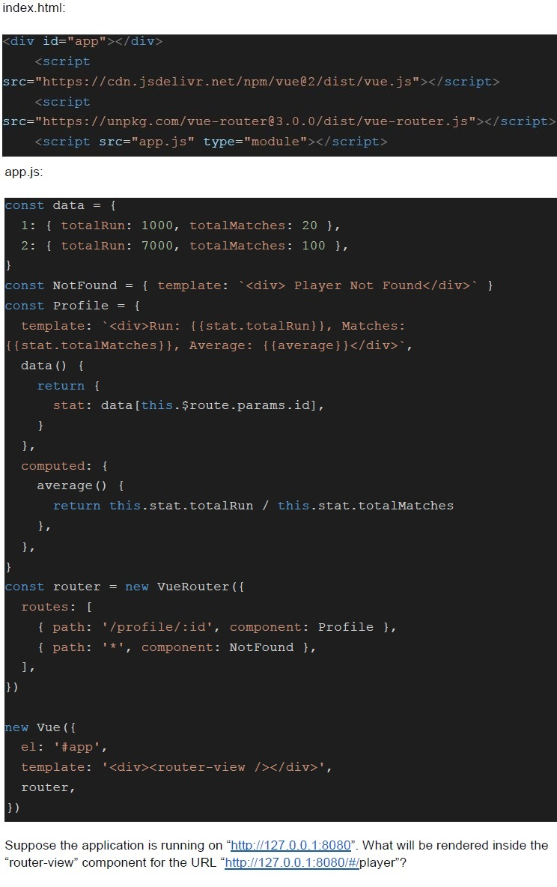The image size is (557, 887).
Task: Click the return this.stat.totalRun division line
Action: coord(253,506)
